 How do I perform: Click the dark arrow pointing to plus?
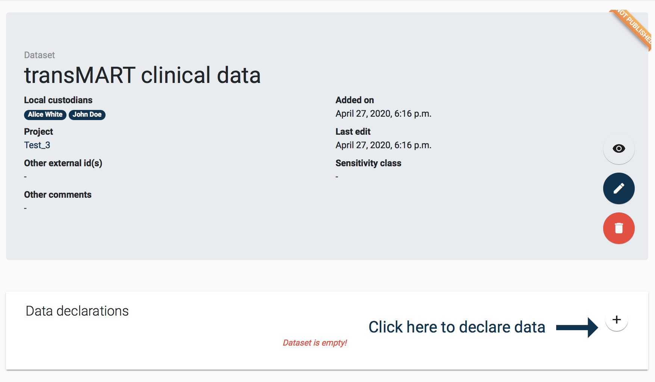point(577,328)
